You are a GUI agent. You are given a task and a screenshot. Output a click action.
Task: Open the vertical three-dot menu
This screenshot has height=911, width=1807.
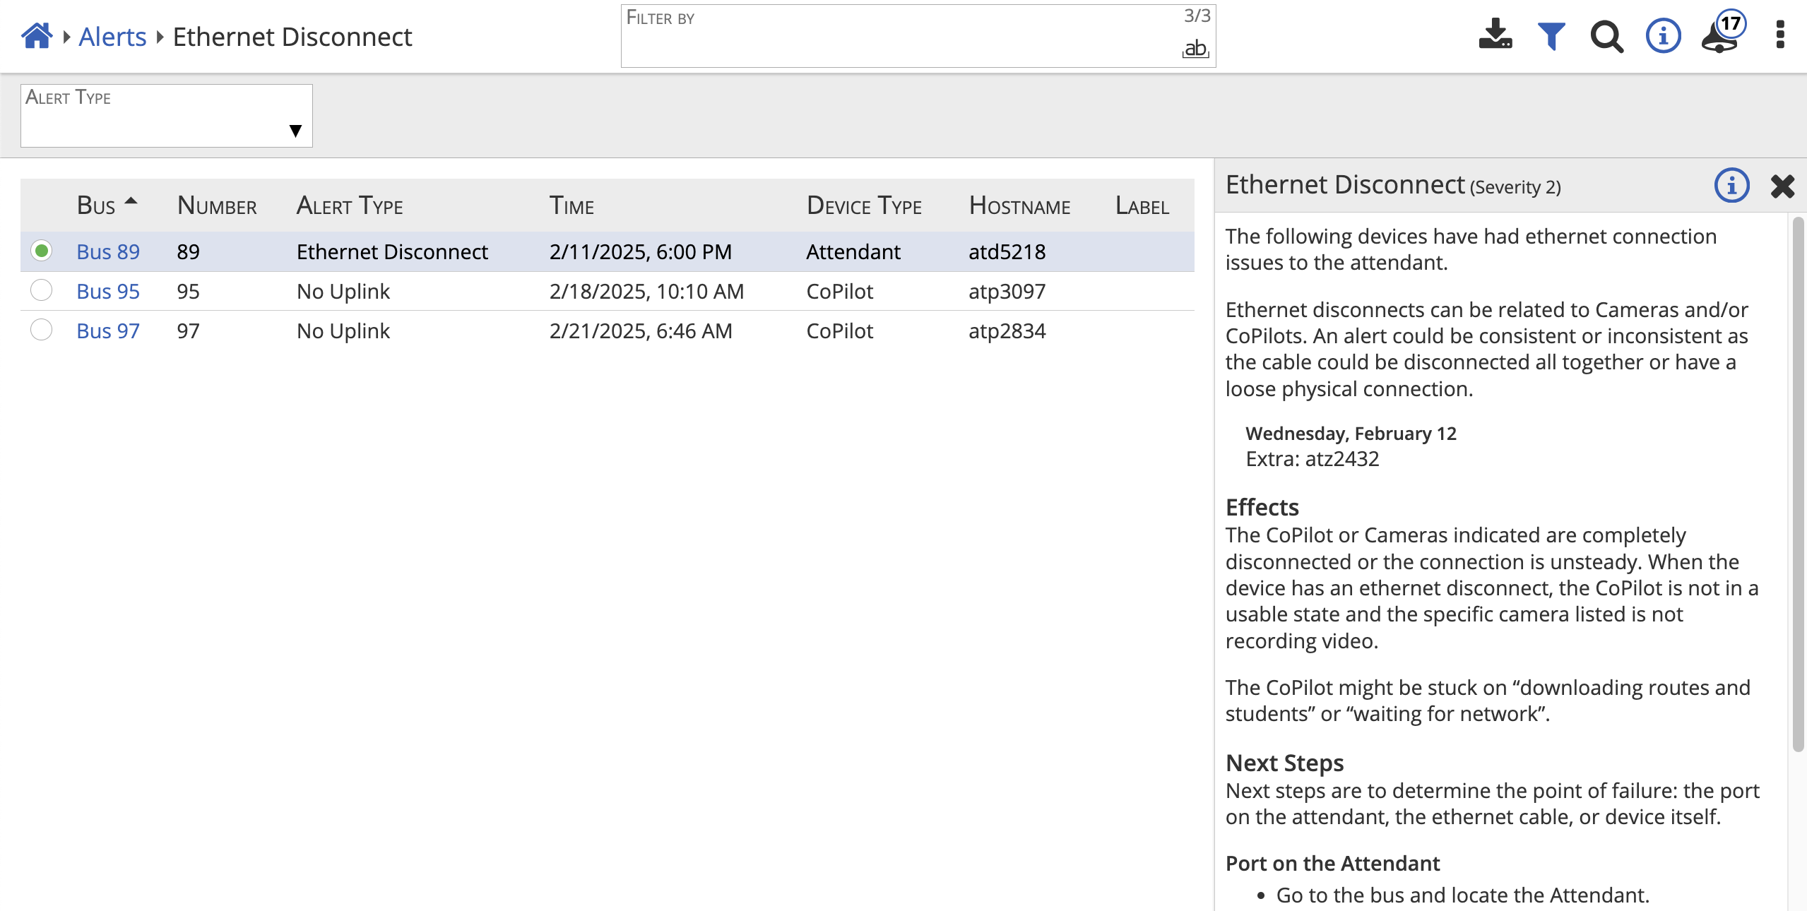click(1779, 35)
